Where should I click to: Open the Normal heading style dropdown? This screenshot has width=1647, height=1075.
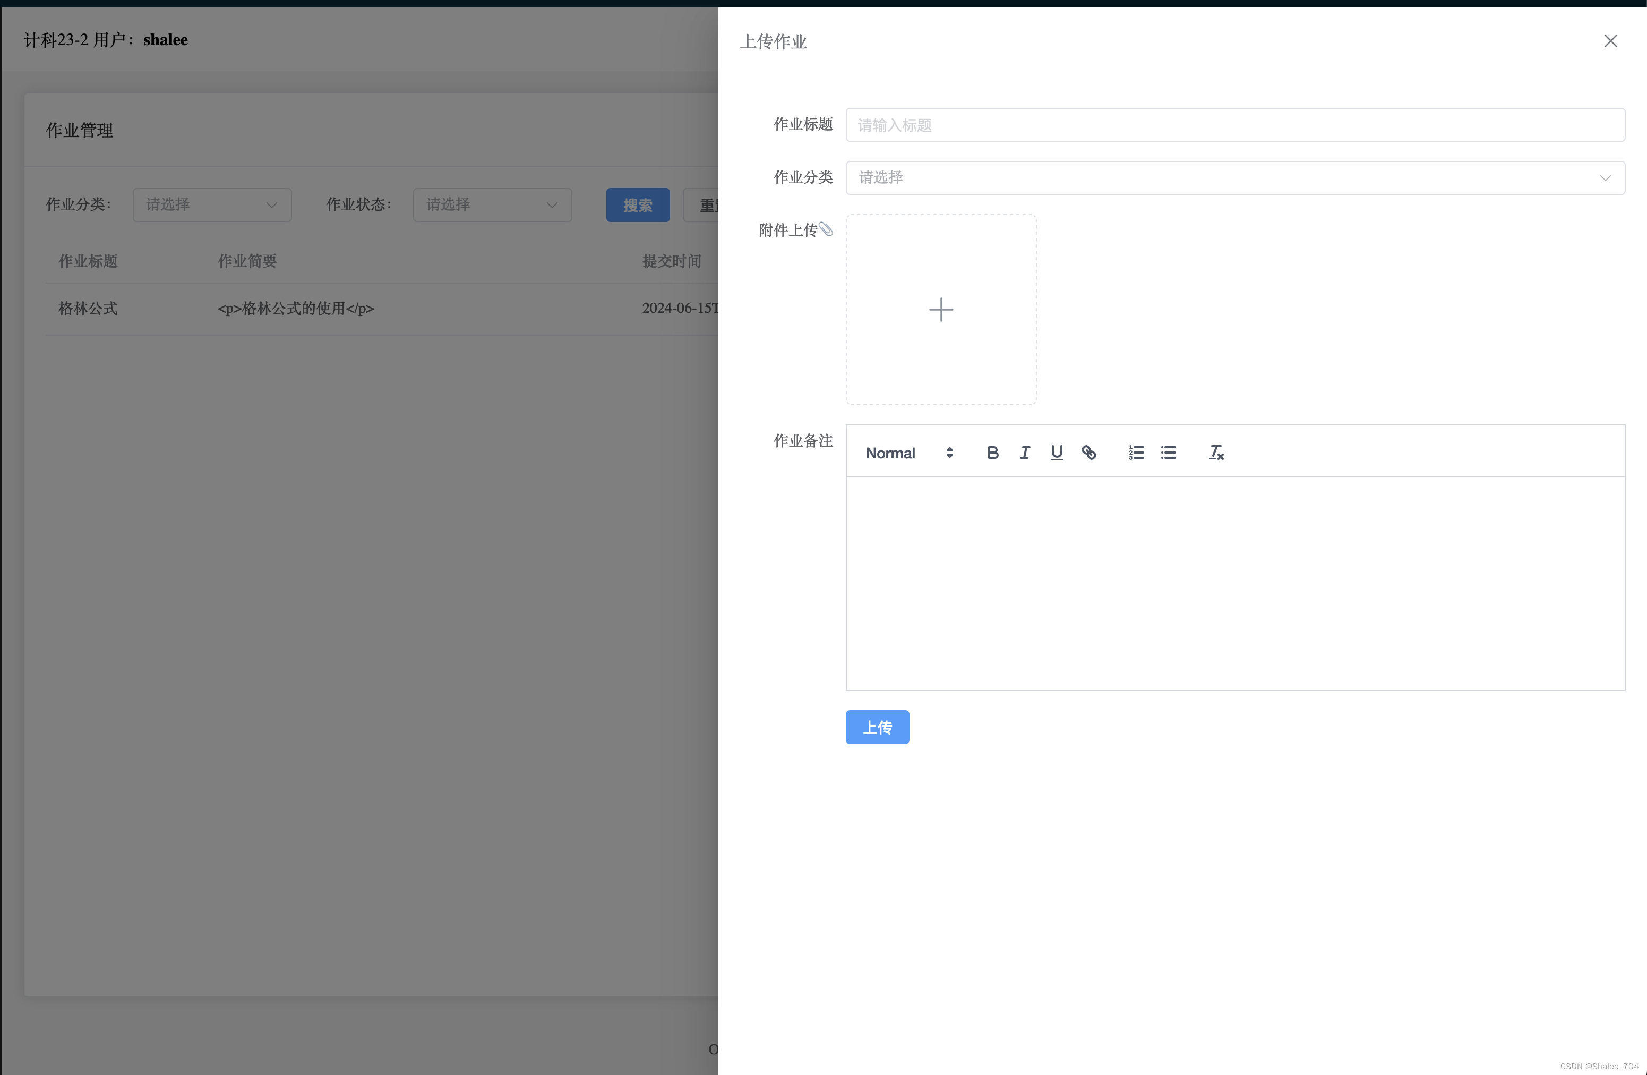pyautogui.click(x=908, y=453)
